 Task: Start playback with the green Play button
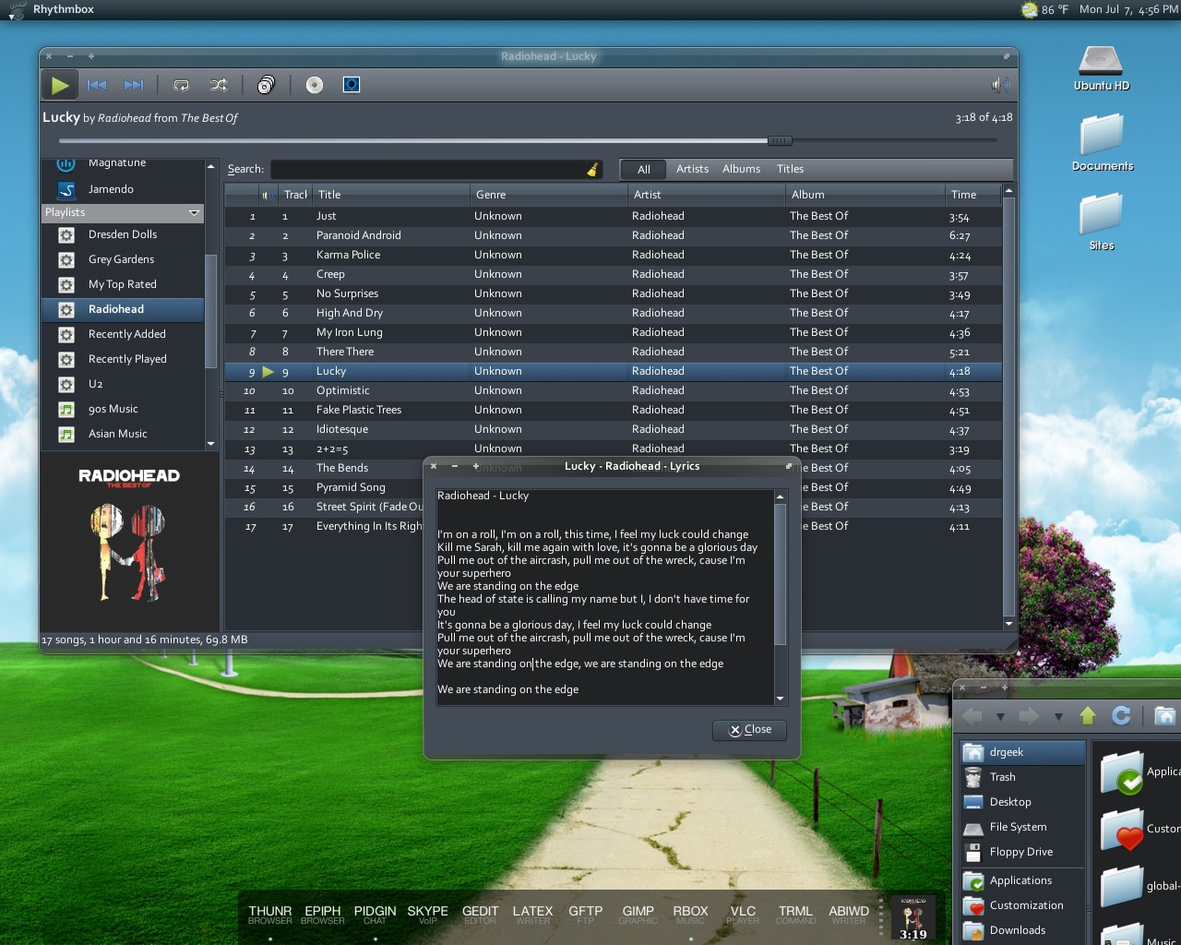(60, 86)
